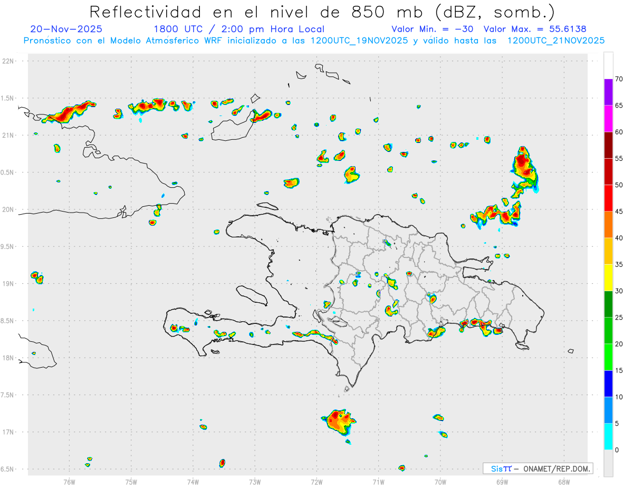The image size is (633, 489).
Task: Select the "Valor Min. = -30" text
Action: (x=432, y=29)
